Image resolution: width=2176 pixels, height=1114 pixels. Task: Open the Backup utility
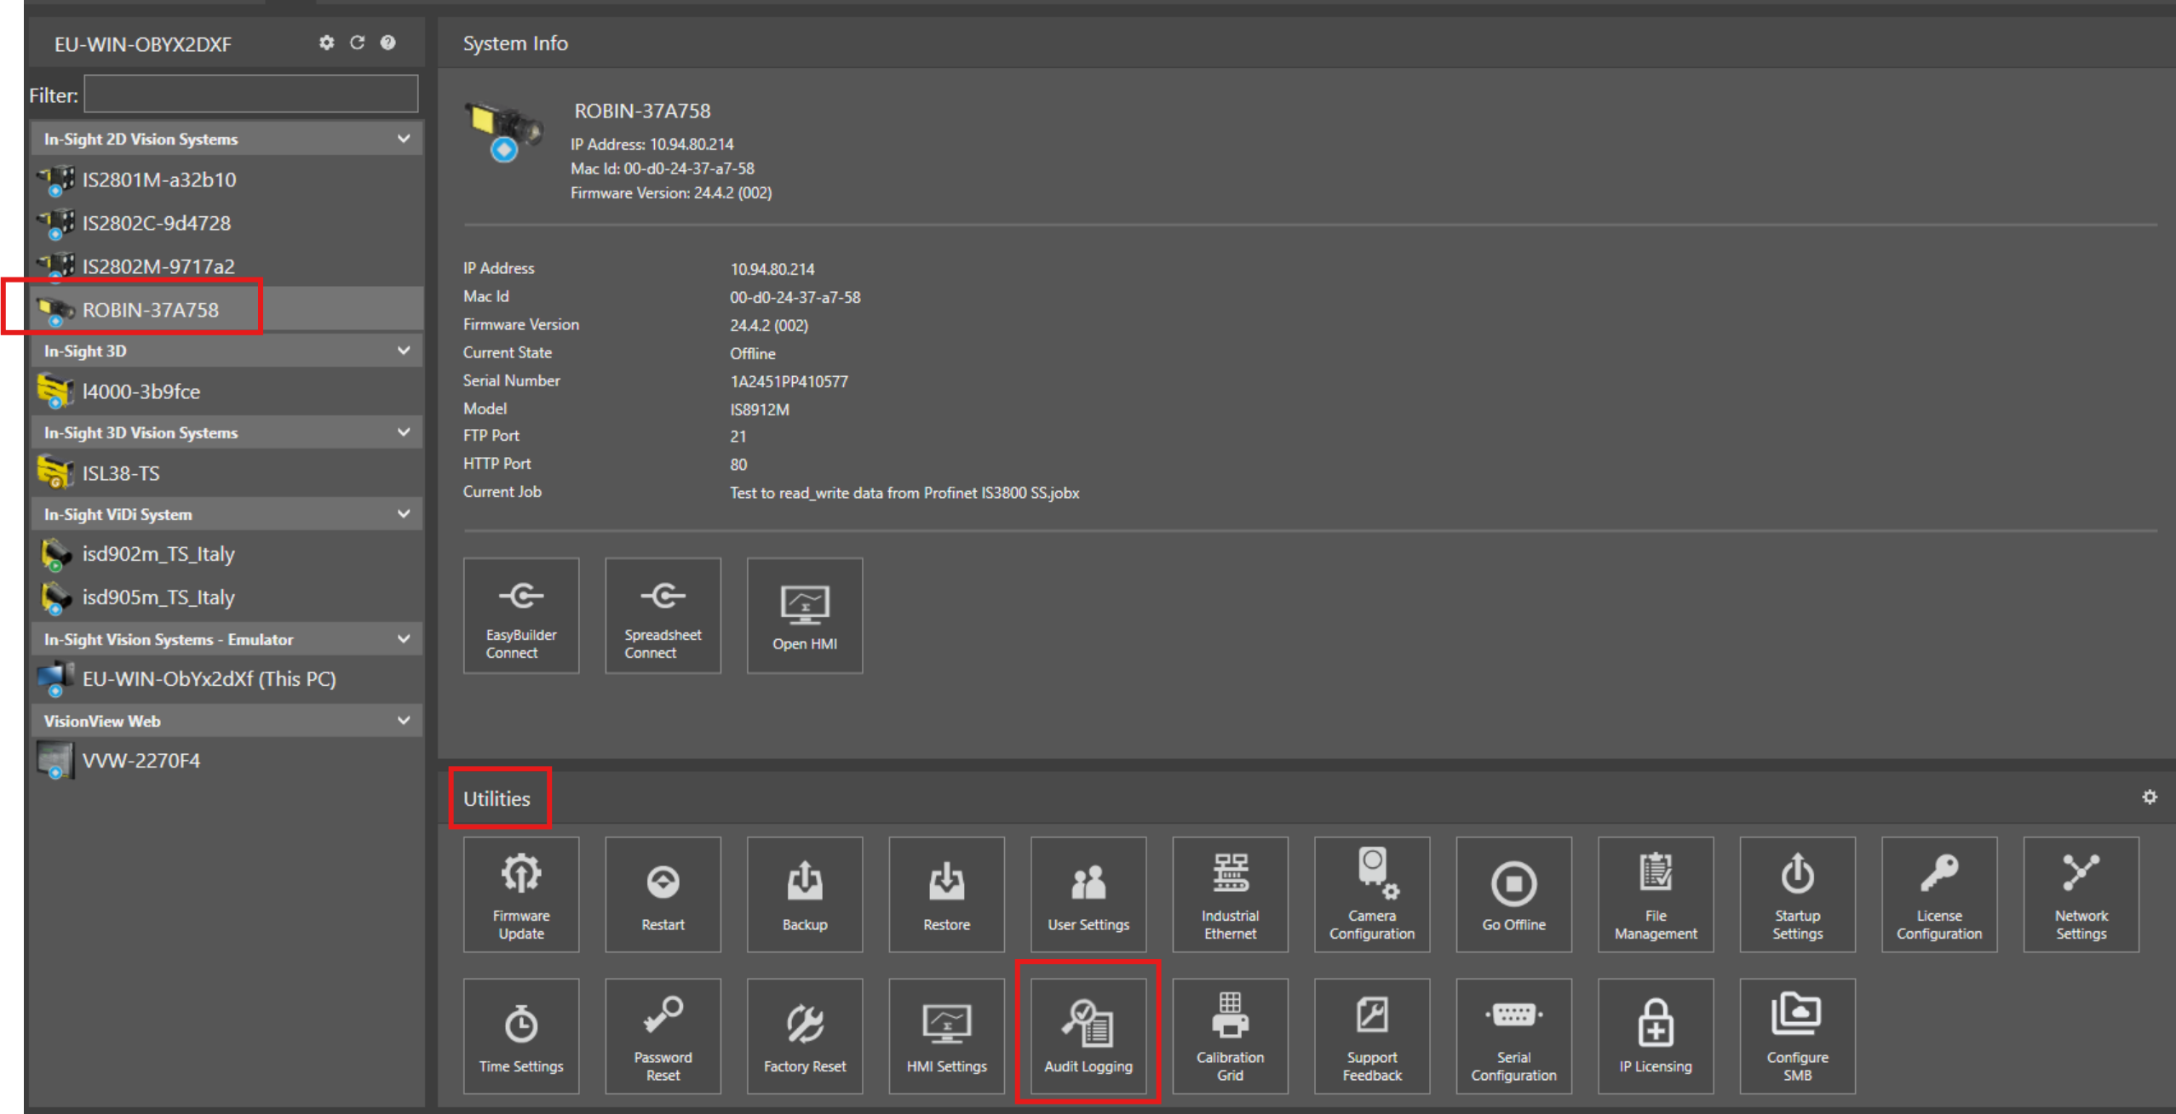(804, 894)
